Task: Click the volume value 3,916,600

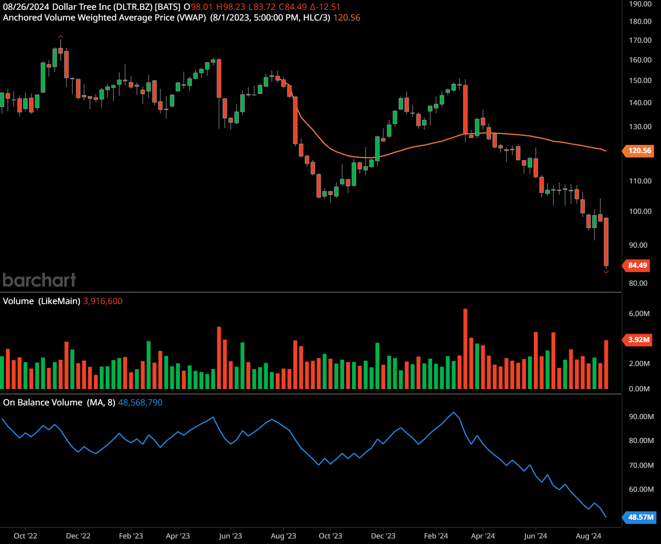Action: pos(103,301)
